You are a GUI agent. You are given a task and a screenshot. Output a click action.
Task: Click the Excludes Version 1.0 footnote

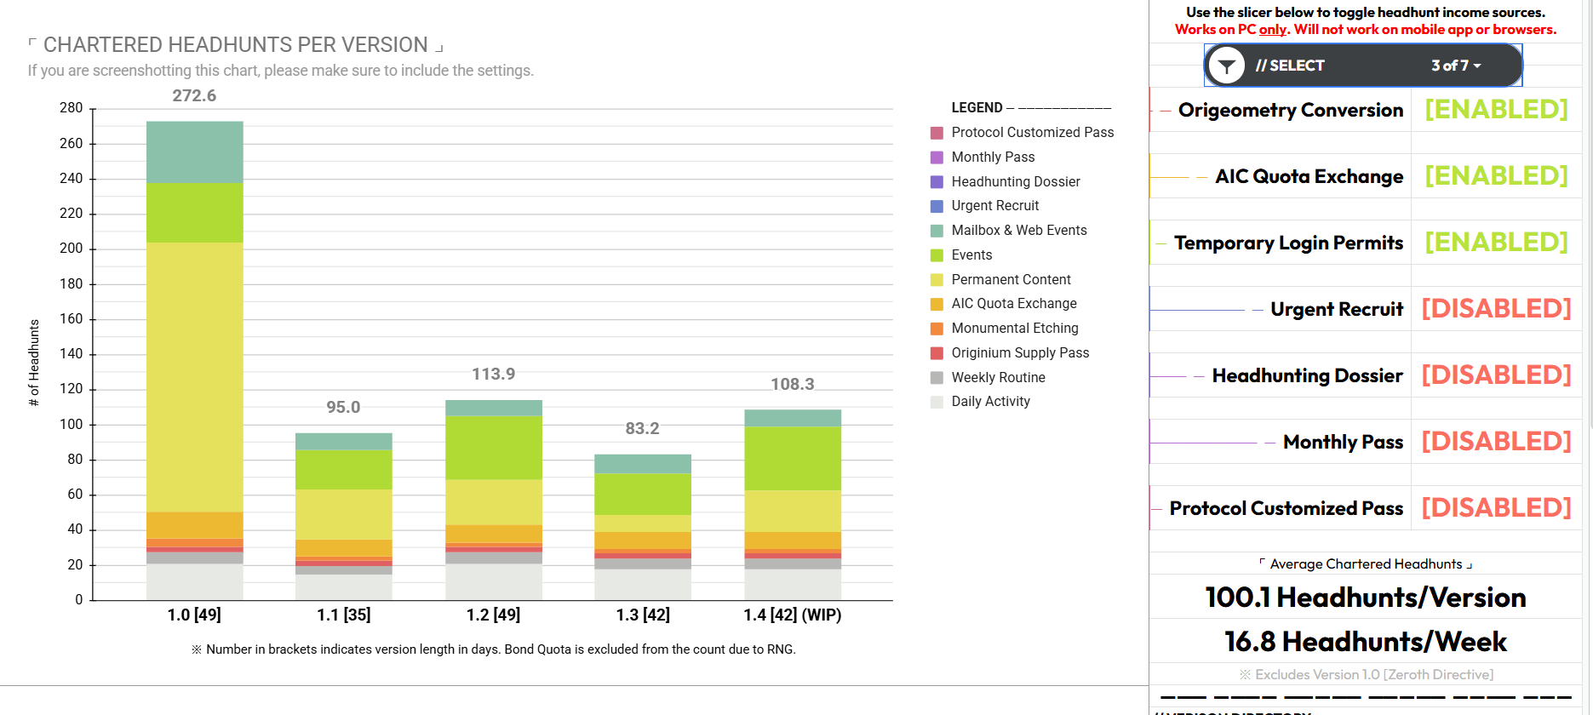tap(1366, 674)
